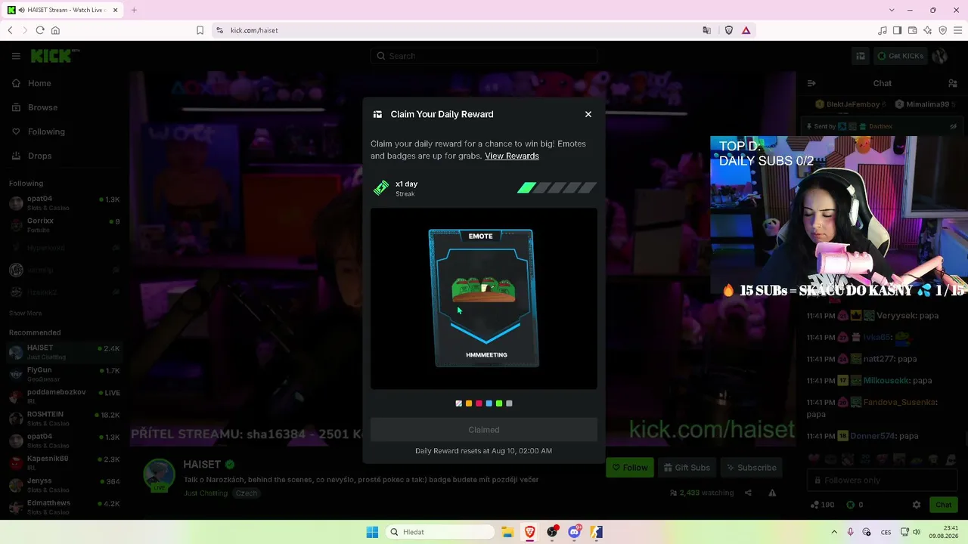Image resolution: width=968 pixels, height=544 pixels.
Task: Open Gorrixx channel in Following list
Action: 64,225
